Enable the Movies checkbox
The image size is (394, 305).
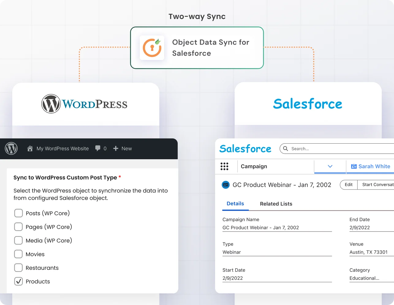tap(18, 254)
